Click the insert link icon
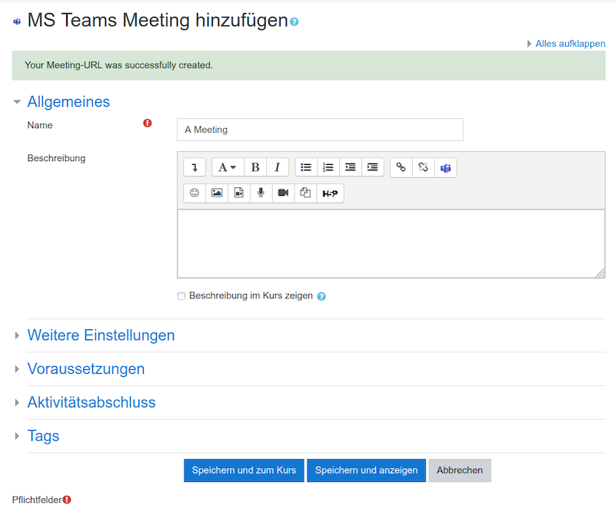 pos(401,167)
